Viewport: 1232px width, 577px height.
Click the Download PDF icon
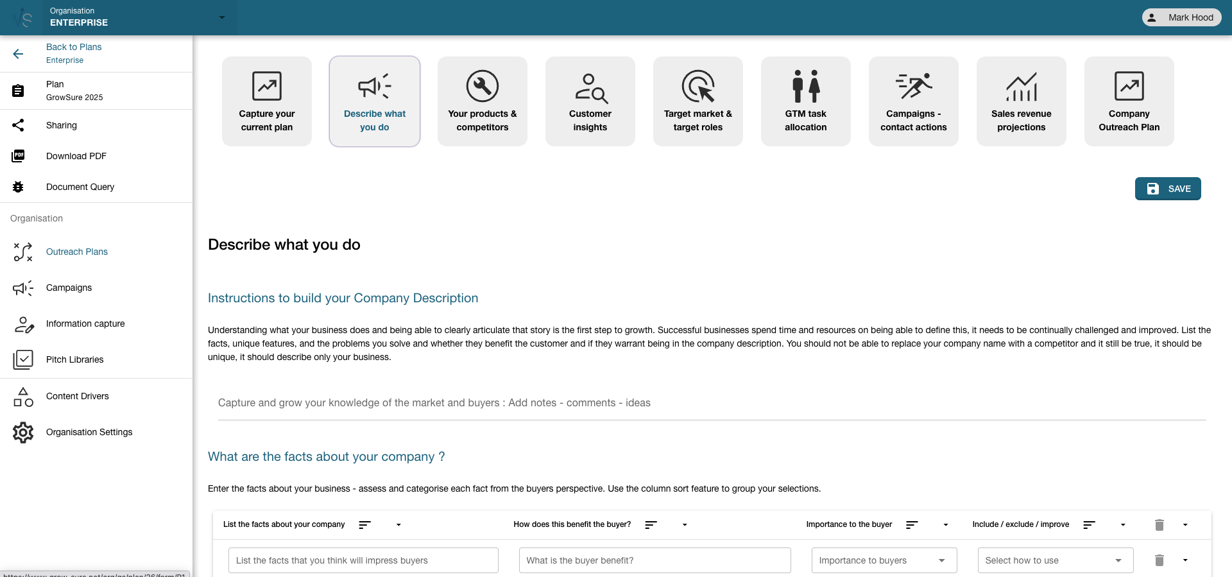(18, 156)
